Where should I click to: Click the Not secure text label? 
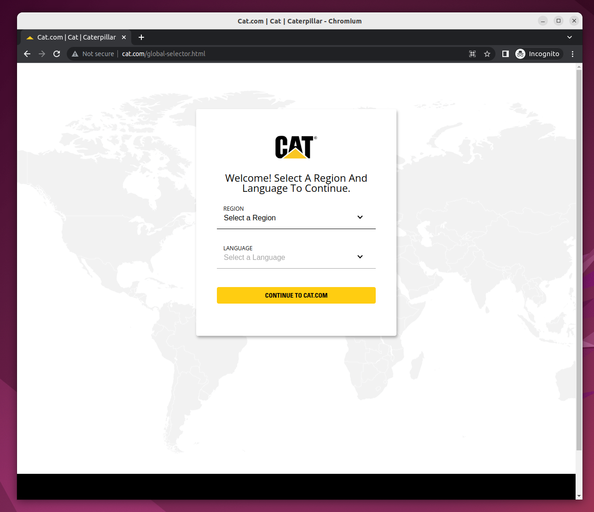tap(98, 54)
